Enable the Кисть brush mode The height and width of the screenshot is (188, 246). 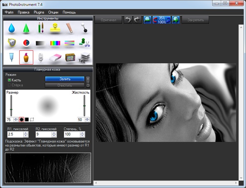pos(10,80)
